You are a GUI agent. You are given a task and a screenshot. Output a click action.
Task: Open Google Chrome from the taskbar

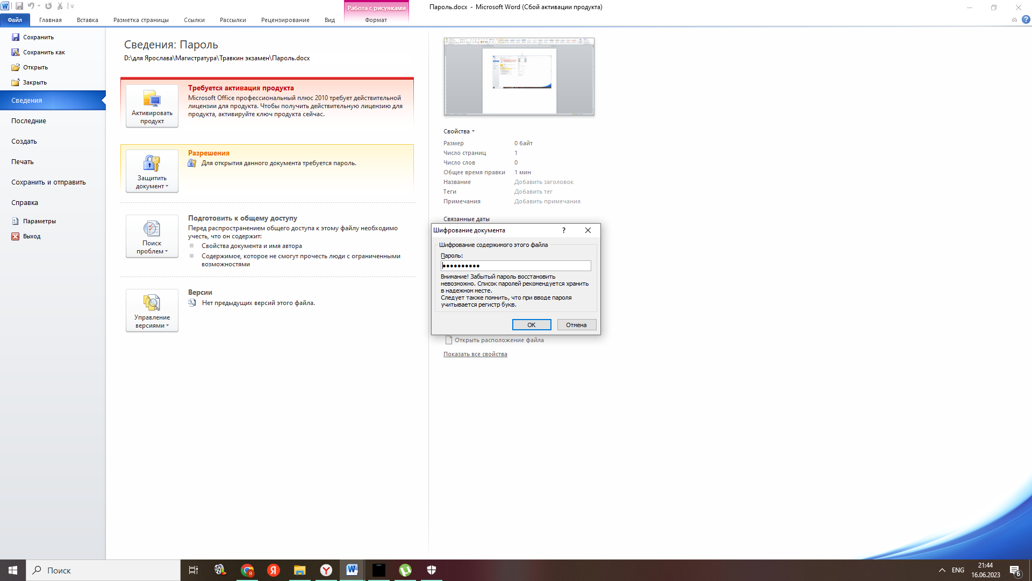pos(247,570)
